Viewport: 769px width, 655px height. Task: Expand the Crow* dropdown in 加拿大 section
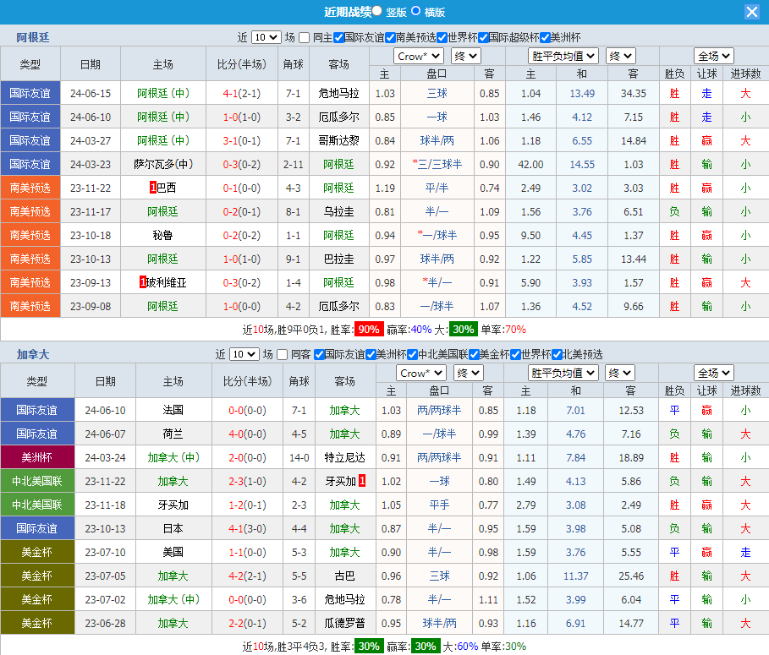(x=421, y=373)
